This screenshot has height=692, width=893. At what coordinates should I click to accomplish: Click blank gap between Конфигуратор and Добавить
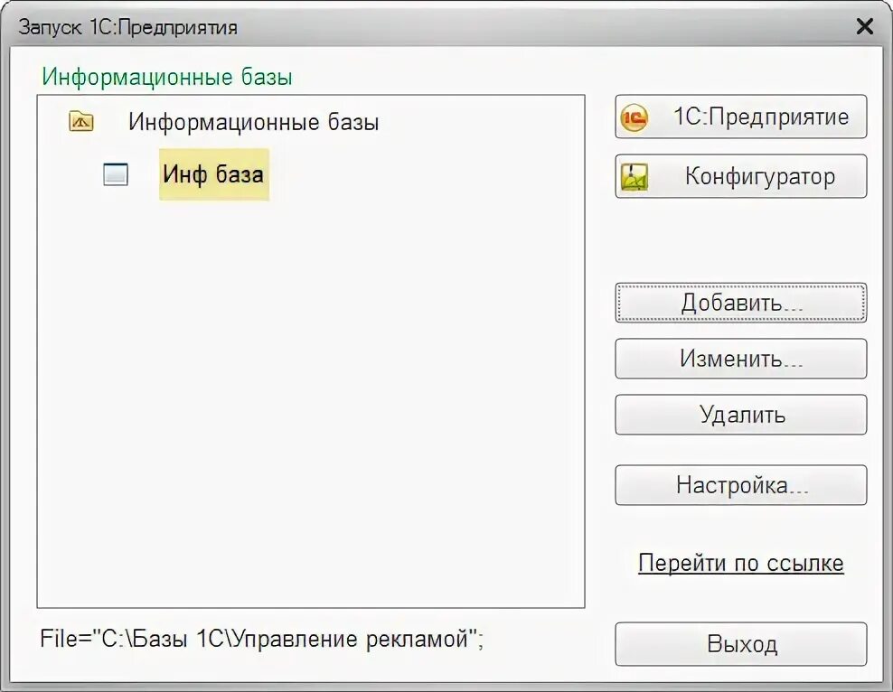[741, 240]
